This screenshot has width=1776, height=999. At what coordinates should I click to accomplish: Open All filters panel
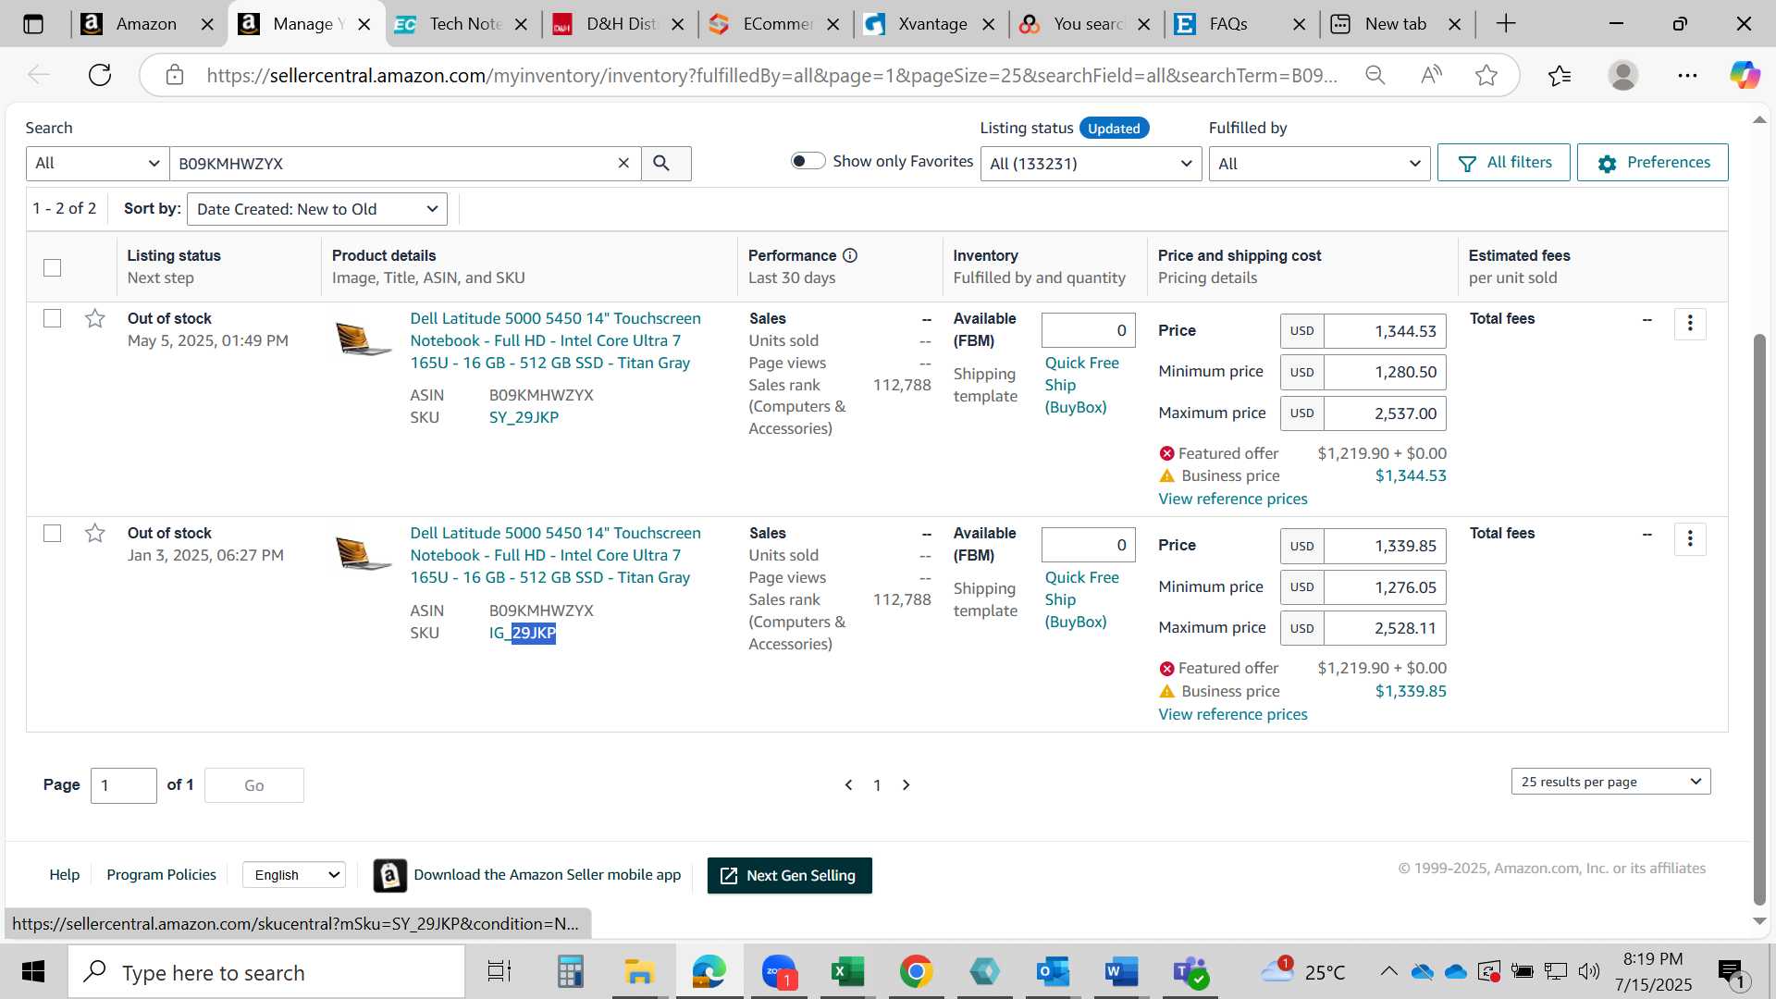[1504, 163]
